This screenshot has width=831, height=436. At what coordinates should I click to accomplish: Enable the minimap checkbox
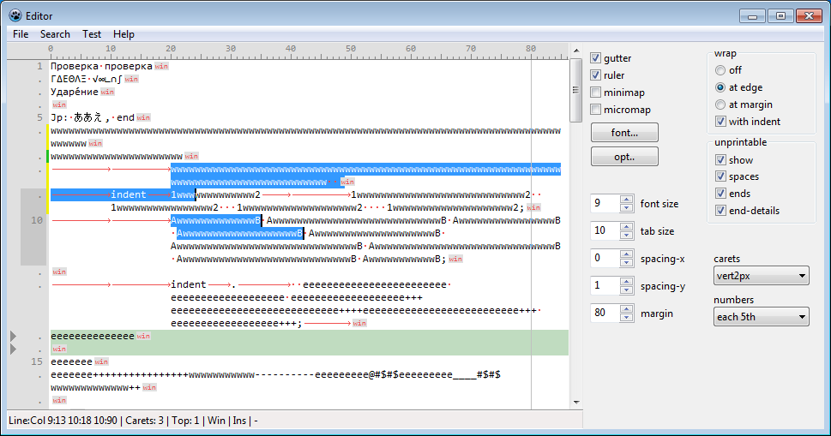tap(596, 93)
